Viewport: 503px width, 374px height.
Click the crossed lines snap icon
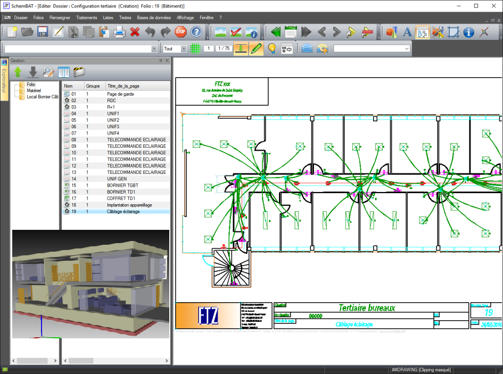coord(484,32)
